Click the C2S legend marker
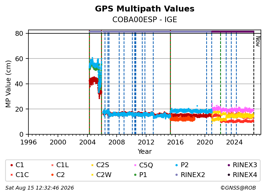 point(92,165)
